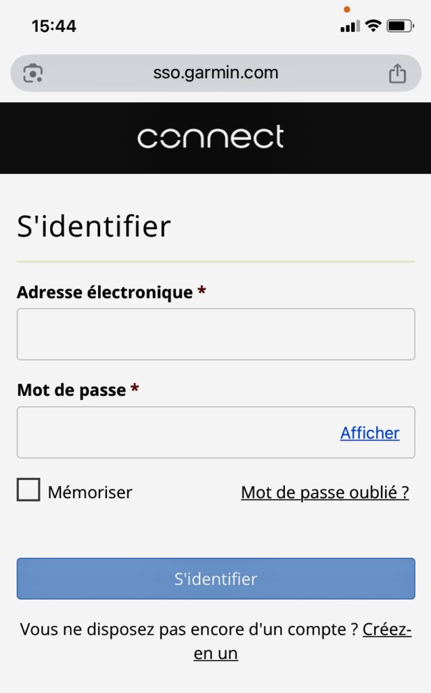This screenshot has height=693, width=431.
Task: Tap the Google Lens camera icon in address bar
Action: [x=32, y=73]
